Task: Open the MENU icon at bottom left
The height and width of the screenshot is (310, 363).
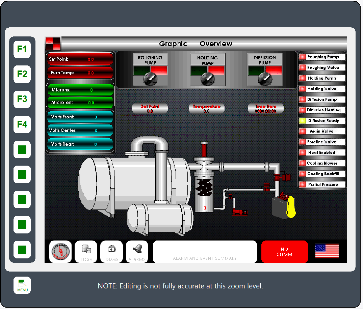Action: [x=22, y=285]
